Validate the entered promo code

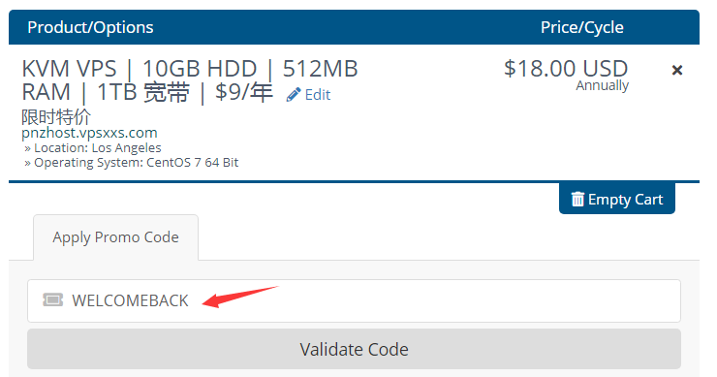pyautogui.click(x=354, y=349)
